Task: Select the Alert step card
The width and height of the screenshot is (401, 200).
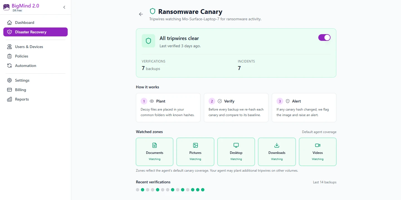Action: 304,107
